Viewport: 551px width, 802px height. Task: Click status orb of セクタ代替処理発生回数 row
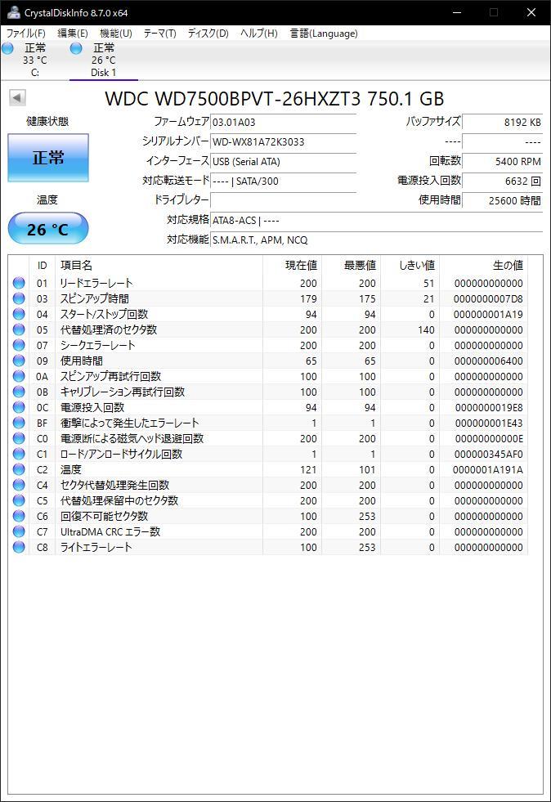[19, 485]
